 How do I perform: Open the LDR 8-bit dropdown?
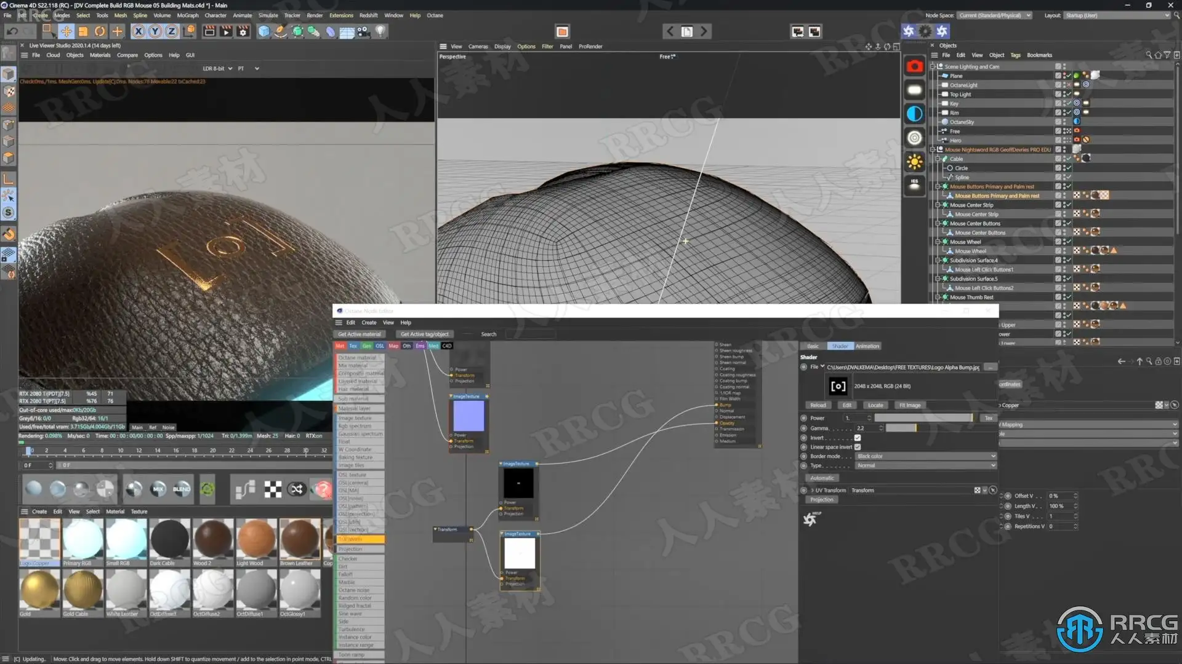click(217, 69)
